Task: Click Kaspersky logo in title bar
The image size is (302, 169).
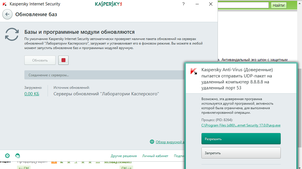Action: (109, 4)
